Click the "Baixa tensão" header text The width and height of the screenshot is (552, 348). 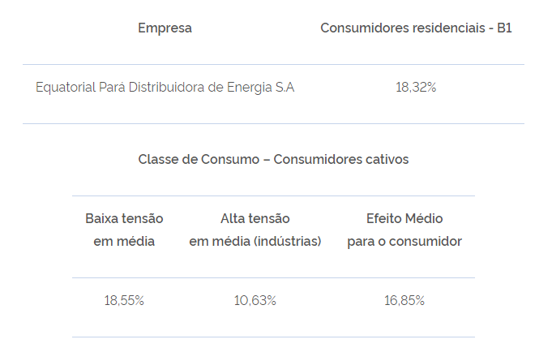(x=124, y=218)
